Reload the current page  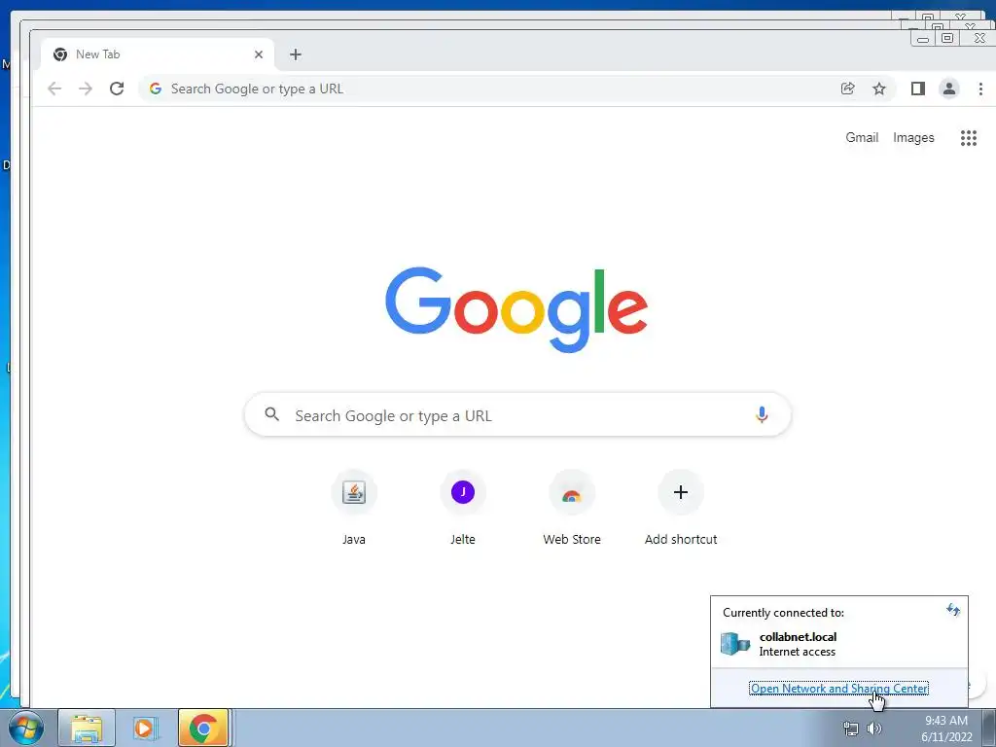point(117,89)
